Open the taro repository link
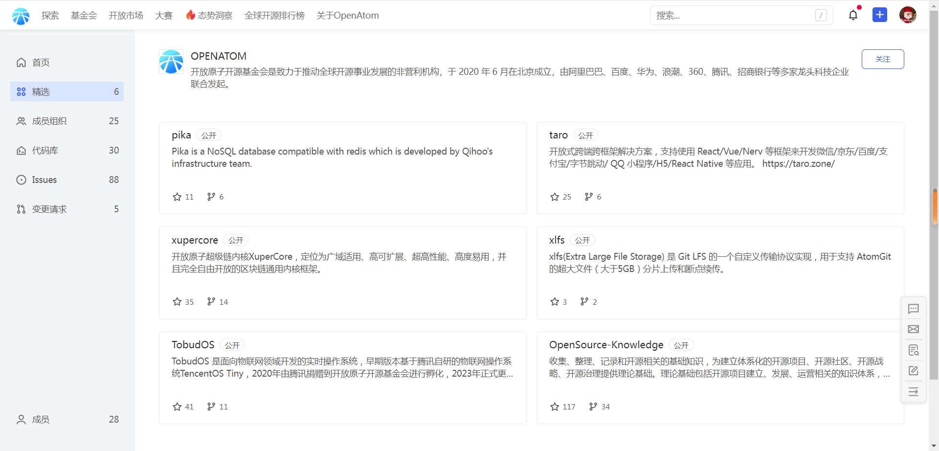The image size is (939, 451). [559, 135]
